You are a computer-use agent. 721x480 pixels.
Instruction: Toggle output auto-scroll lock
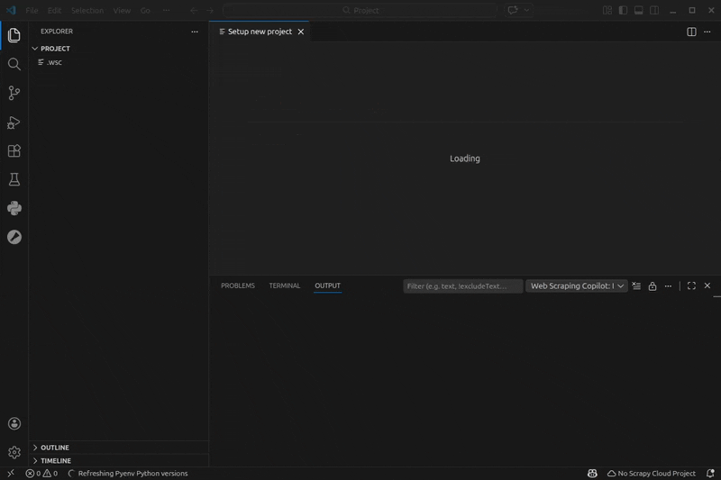tap(652, 286)
